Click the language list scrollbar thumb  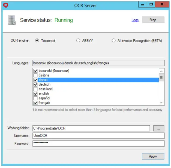[x=161, y=78]
